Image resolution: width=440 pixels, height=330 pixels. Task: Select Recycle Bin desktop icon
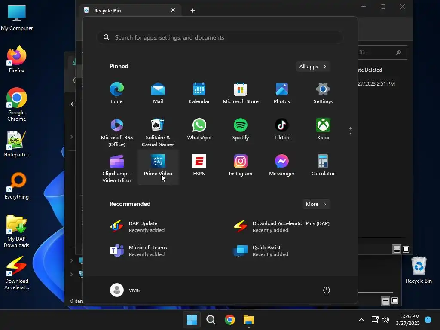tap(419, 270)
